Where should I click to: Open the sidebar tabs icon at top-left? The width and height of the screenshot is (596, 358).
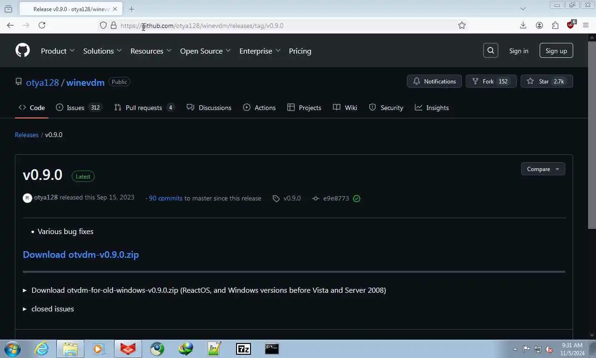pyautogui.click(x=8, y=9)
